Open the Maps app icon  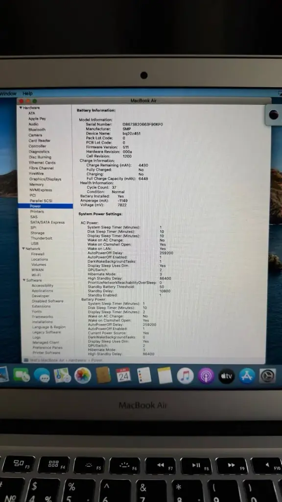point(62,375)
